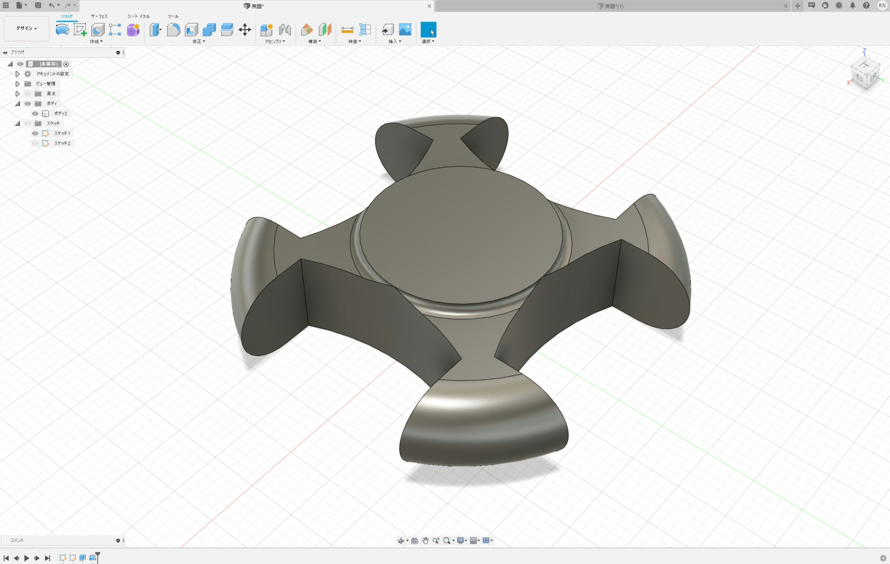
Task: Click the Extrude tool in toolbar
Action: [62, 29]
